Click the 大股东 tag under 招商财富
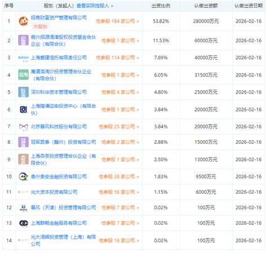The image size is (267, 253). pos(40,26)
